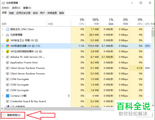
Task: Switch to the 启动 tab
Action: click(x=35, y=13)
